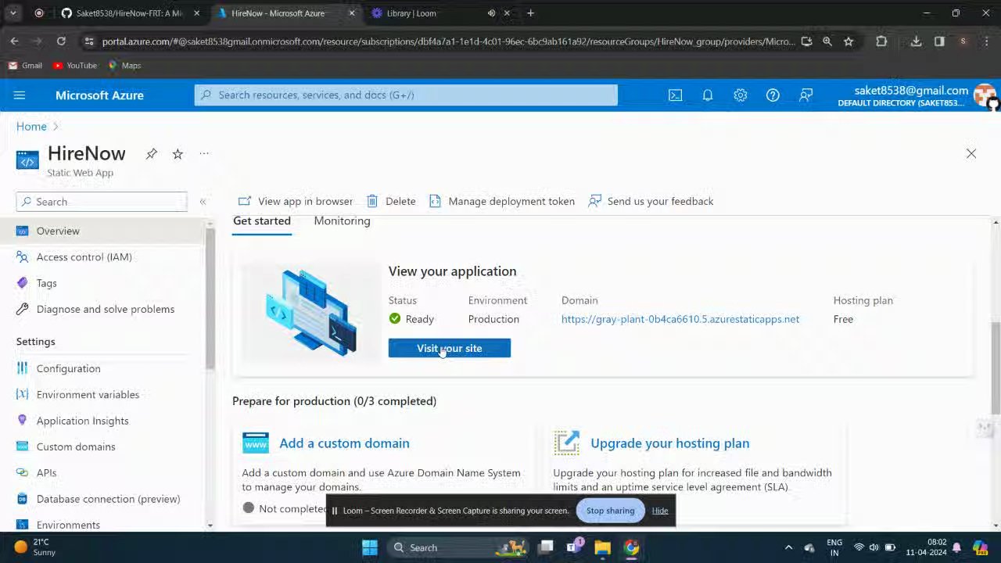
Task: Switch to the Get started tab
Action: coord(262,221)
